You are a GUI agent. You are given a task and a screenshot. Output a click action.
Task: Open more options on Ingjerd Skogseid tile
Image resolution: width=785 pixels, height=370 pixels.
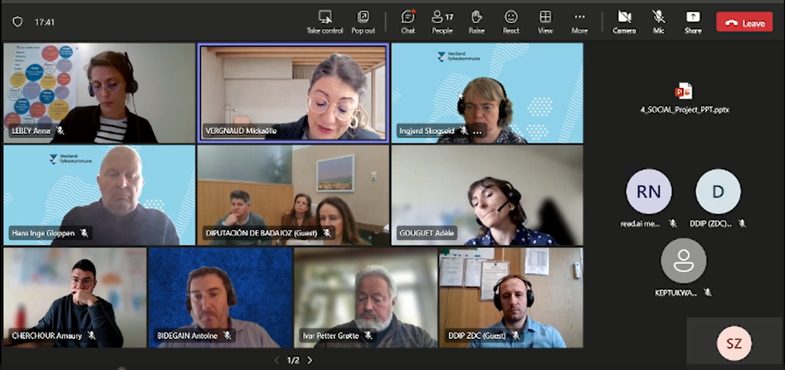478,132
